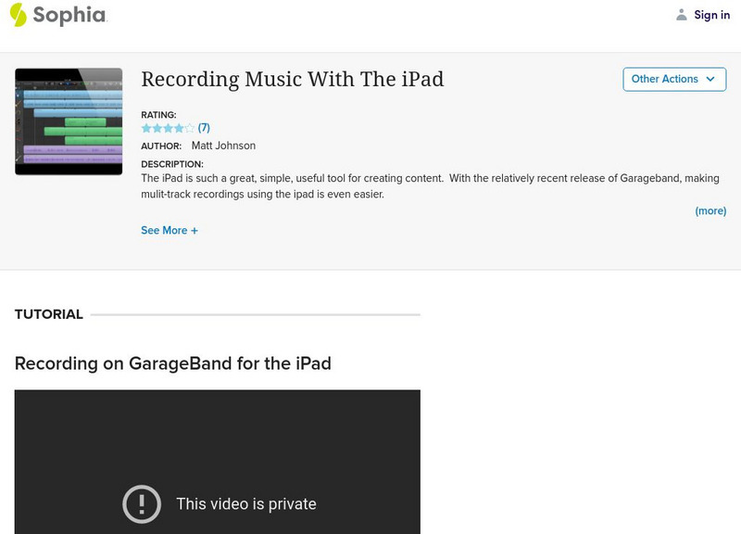This screenshot has height=534, width=741.
Task: Click the Sophia leaf logo
Action: coord(17,14)
